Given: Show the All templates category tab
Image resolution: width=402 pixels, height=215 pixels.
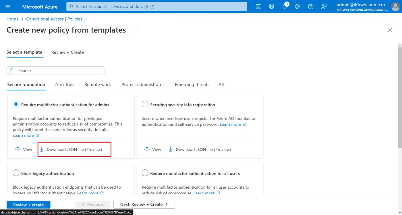Looking at the screenshot, I should [x=221, y=85].
